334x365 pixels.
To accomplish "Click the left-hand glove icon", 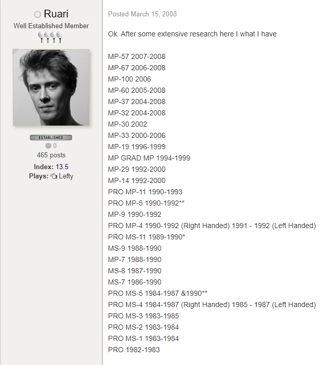I will [x=53, y=176].
